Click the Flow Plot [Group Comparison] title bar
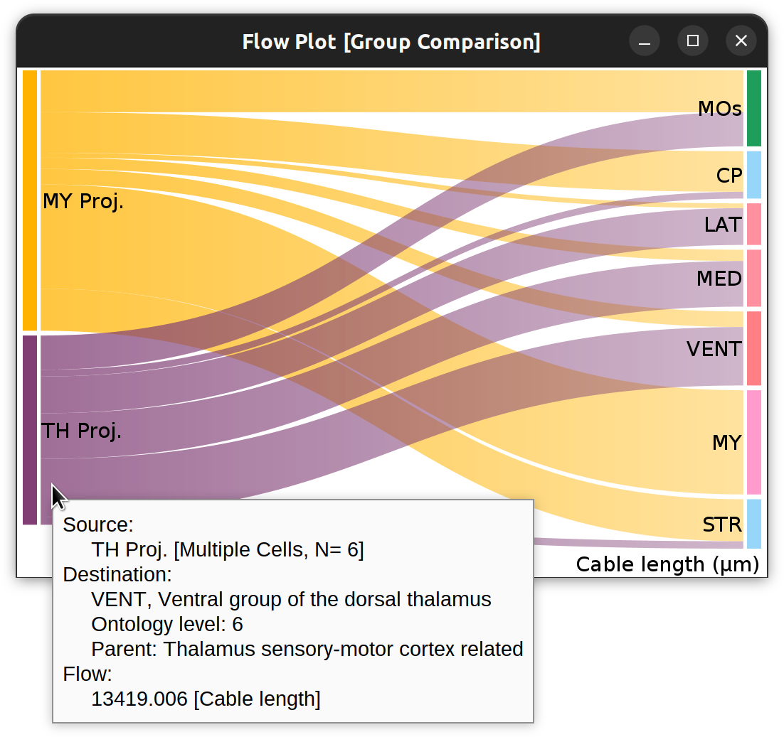This screenshot has height=737, width=784. 391,42
